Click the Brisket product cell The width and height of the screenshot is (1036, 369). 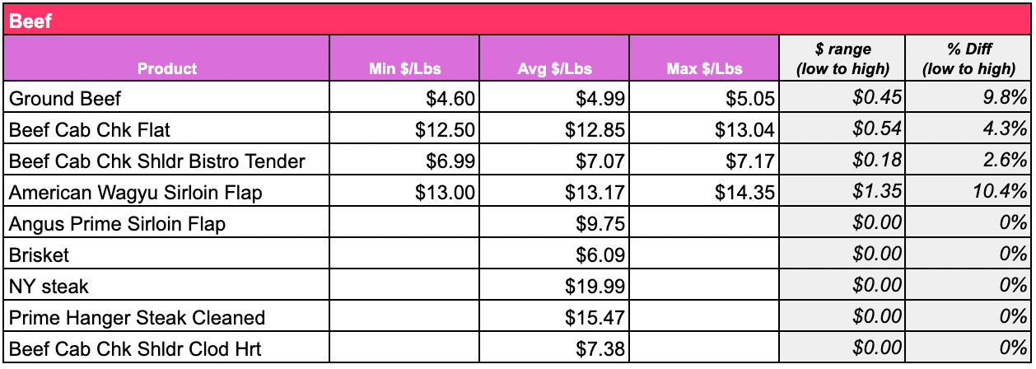[167, 255]
